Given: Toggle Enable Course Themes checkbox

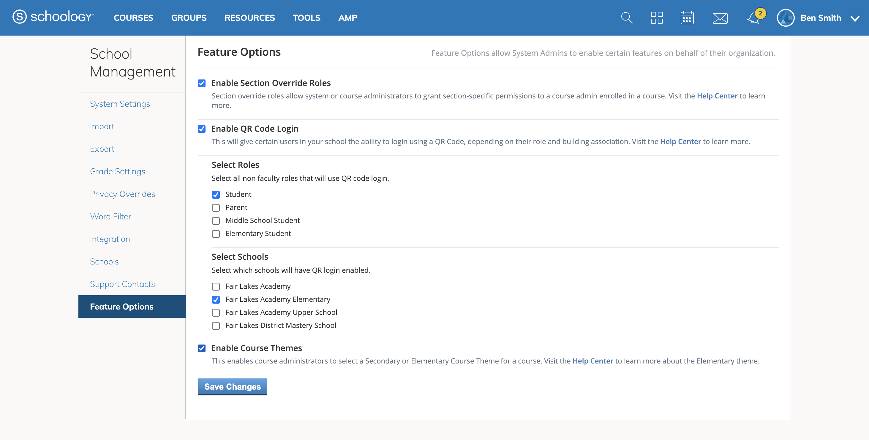Looking at the screenshot, I should [x=202, y=348].
